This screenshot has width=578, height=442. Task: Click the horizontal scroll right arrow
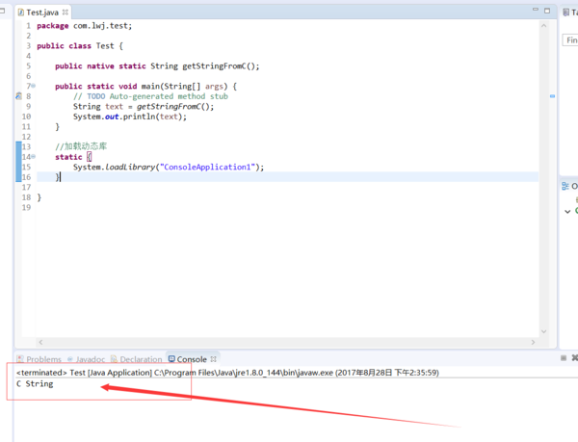533,342
